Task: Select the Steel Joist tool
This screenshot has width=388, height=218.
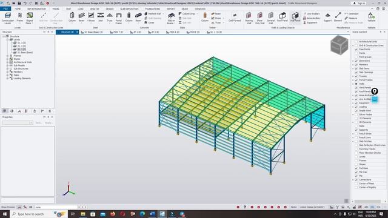Action: tap(101, 18)
